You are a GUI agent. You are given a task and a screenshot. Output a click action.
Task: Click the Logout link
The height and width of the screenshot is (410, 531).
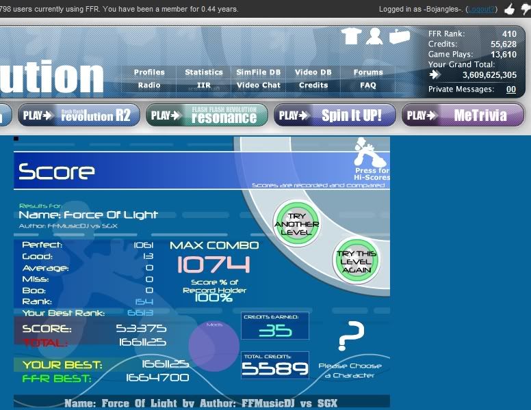click(x=482, y=10)
